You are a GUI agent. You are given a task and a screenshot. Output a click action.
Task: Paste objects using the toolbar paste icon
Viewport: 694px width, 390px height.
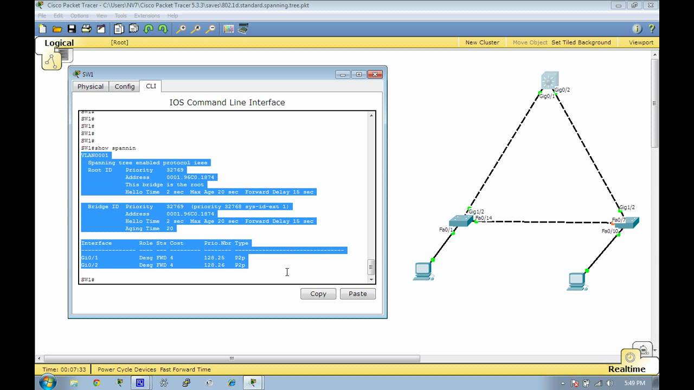coord(133,29)
